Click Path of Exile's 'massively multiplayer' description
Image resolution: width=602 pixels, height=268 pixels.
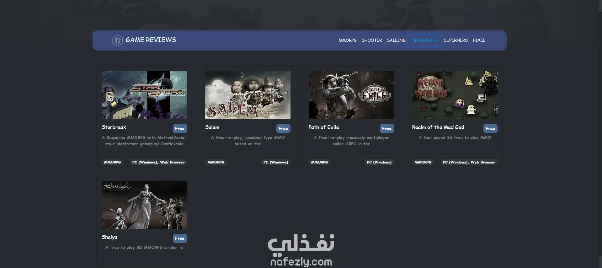coord(351,141)
